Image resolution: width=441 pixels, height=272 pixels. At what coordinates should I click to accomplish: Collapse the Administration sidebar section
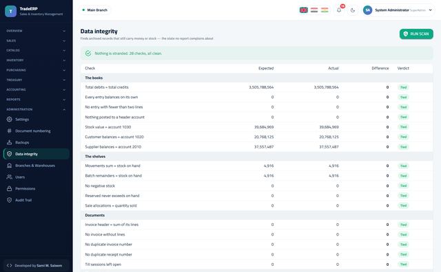(36, 109)
